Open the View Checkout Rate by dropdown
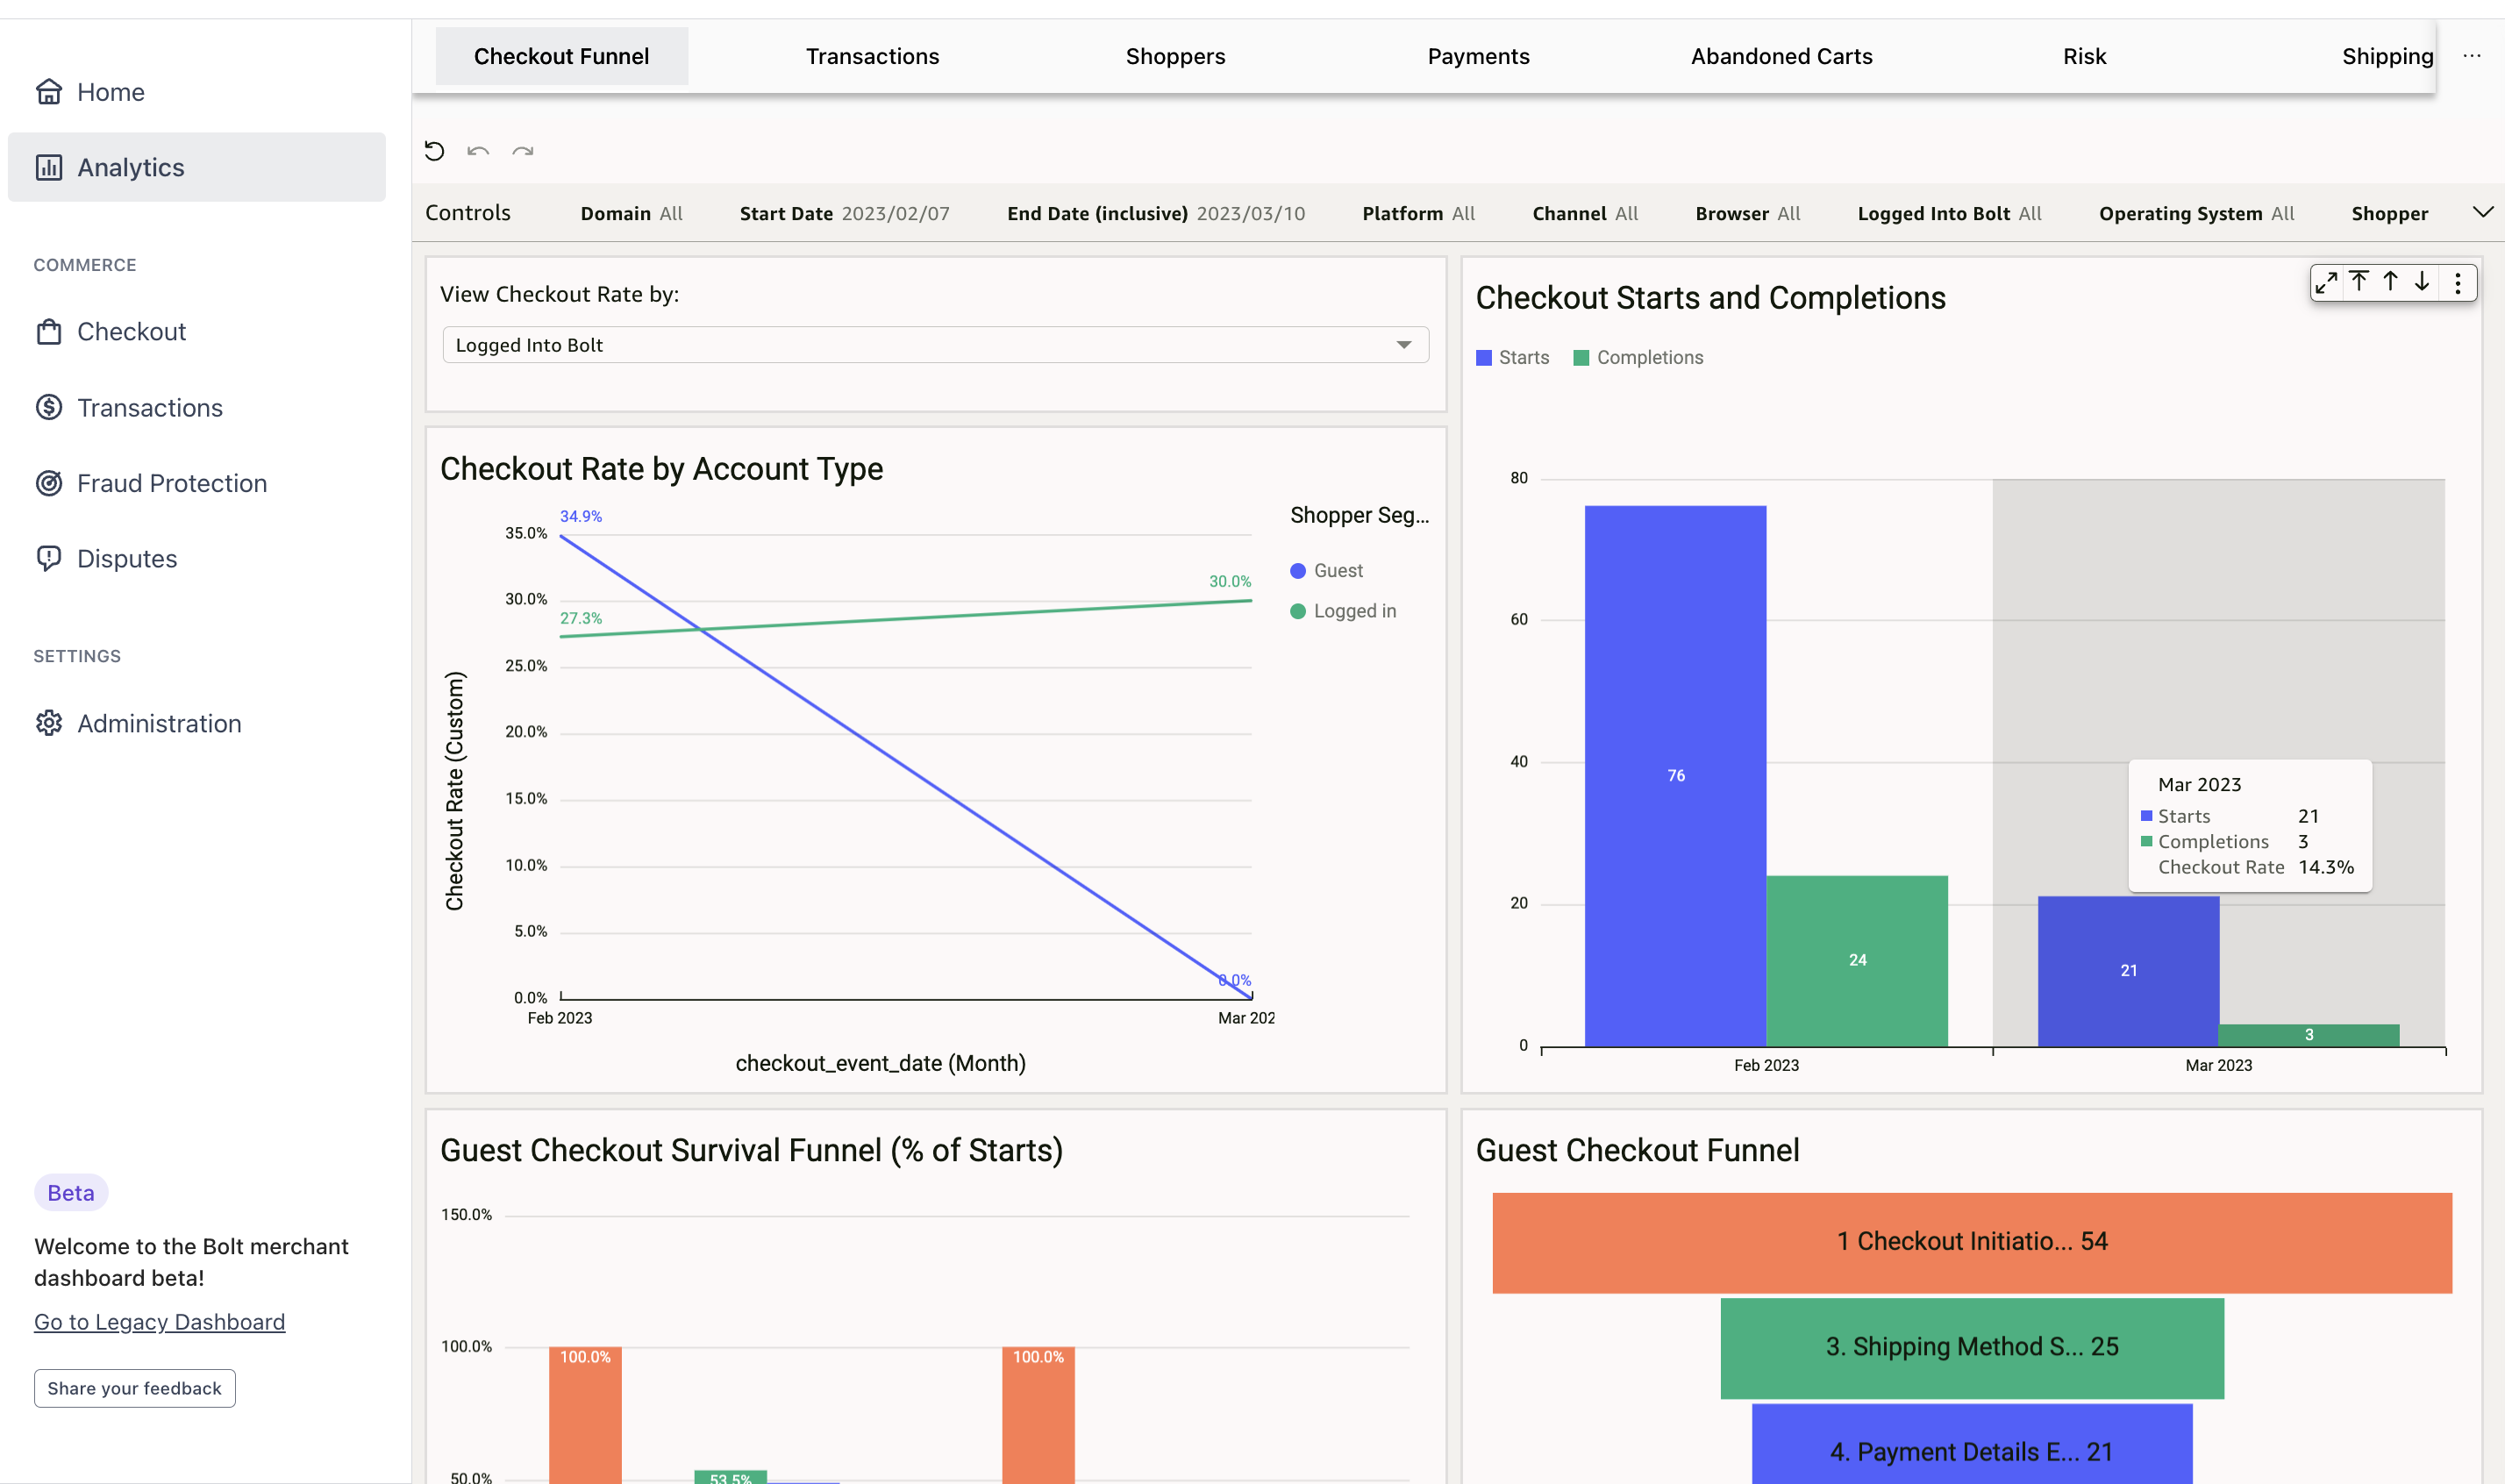 [936, 345]
